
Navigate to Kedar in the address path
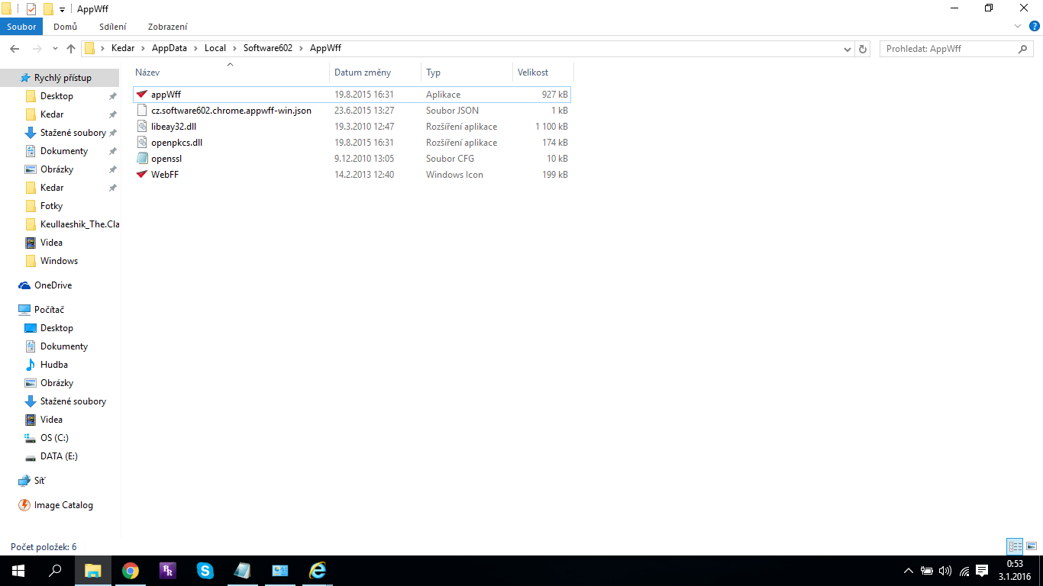[x=122, y=48]
